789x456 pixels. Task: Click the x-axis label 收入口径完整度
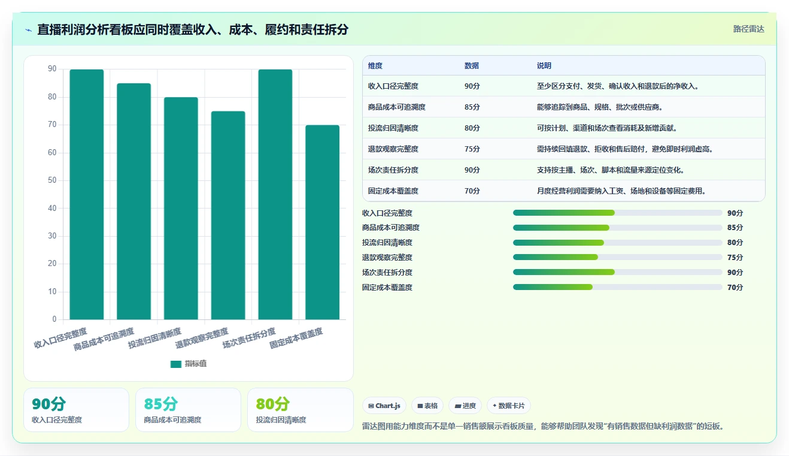60,338
